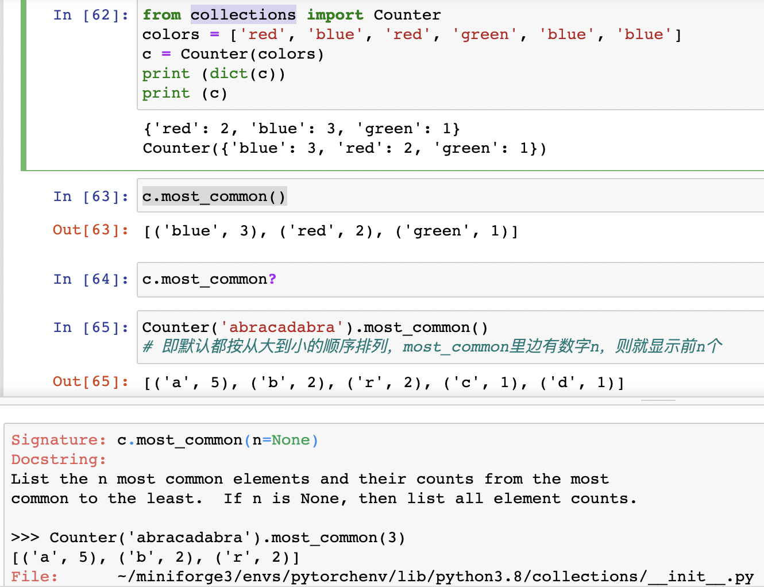764x587 pixels.
Task: Click the 'print (dict(c))' code line
Action: 214,74
